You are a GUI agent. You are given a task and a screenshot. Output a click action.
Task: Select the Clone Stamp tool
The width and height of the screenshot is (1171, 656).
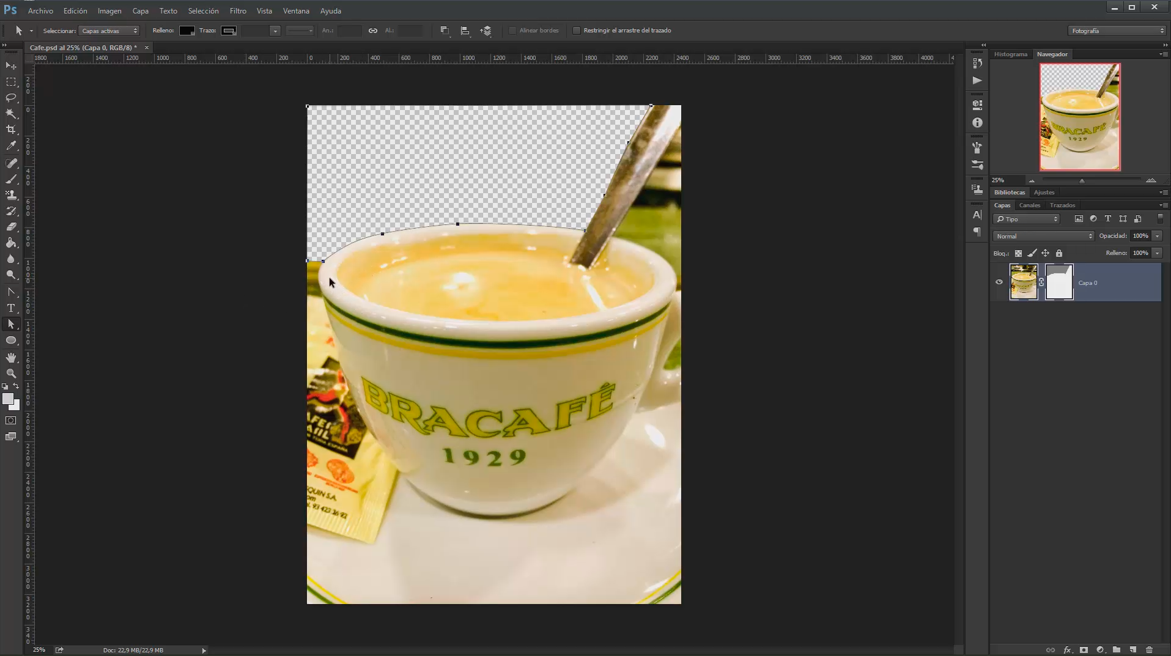tap(11, 195)
